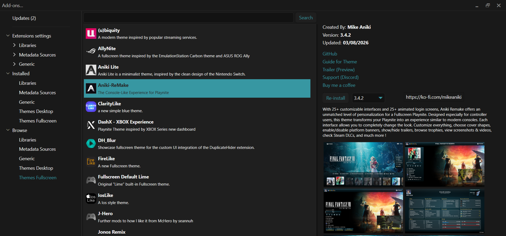Open the Buy me a coffee link
The image size is (506, 236).
pos(339,85)
